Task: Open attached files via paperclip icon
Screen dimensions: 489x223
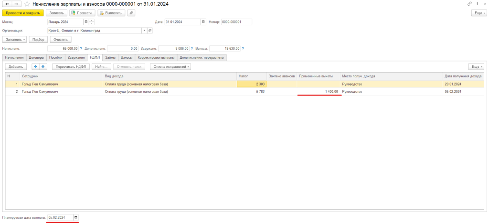Action: (131, 13)
